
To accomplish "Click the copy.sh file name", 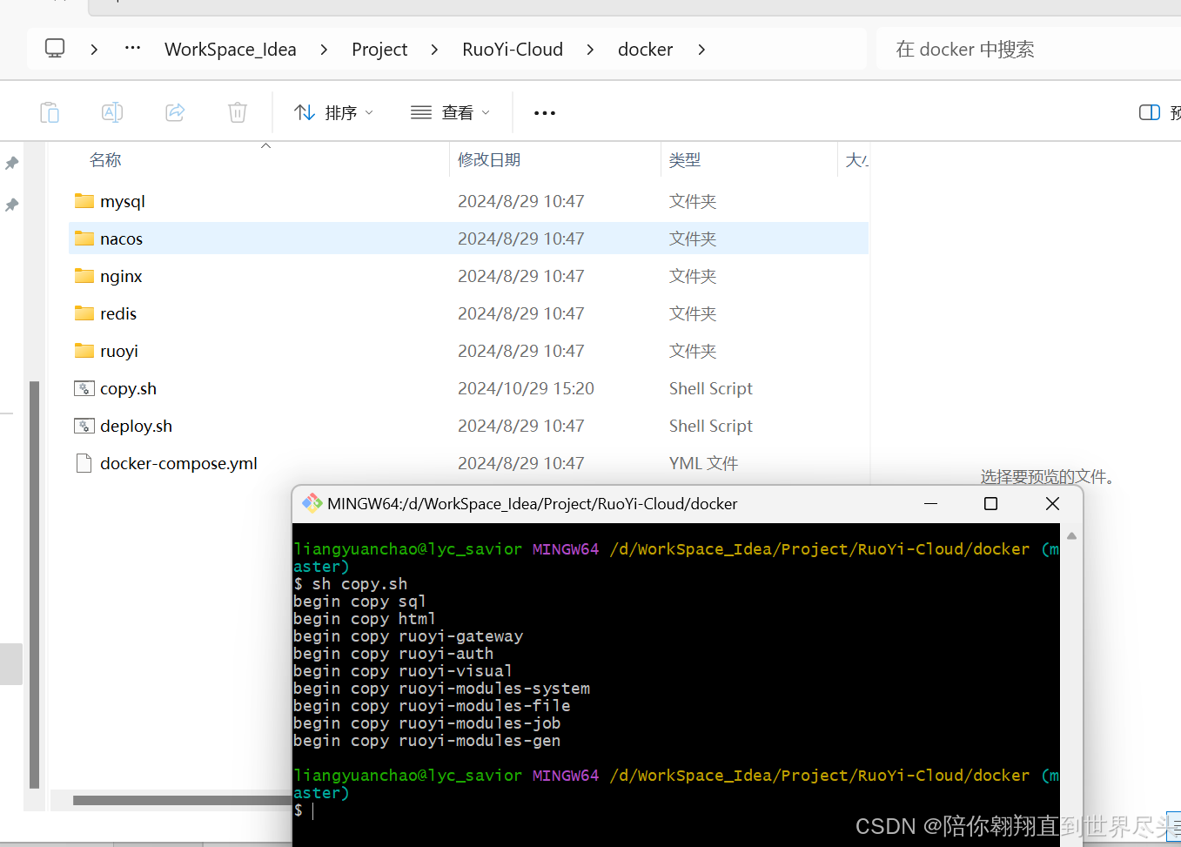I will (128, 389).
